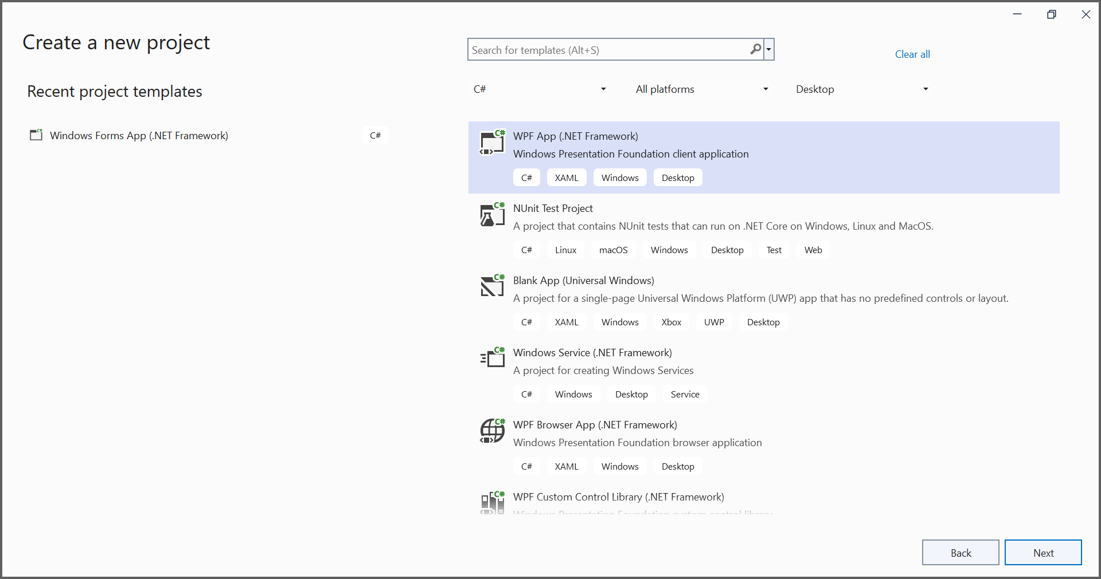Viewport: 1101px width, 579px height.
Task: Click the search magnifier icon
Action: (756, 50)
